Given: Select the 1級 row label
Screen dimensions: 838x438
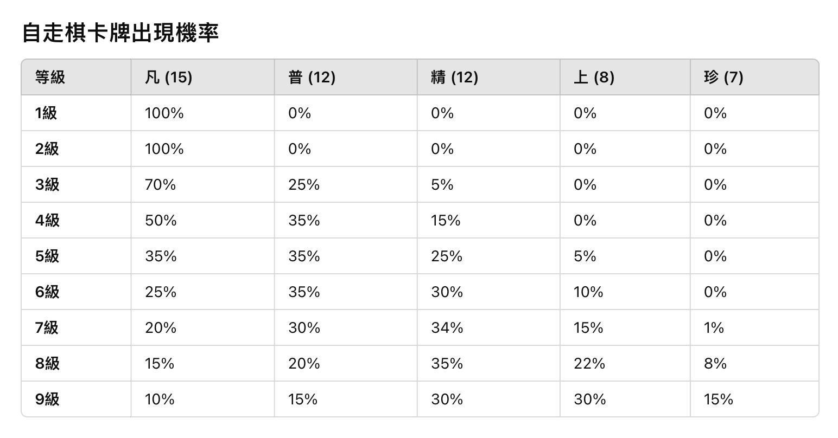Looking at the screenshot, I should [46, 113].
